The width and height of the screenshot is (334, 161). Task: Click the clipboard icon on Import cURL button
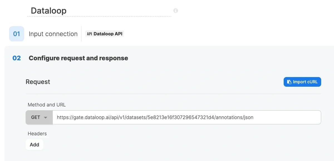coord(289,82)
